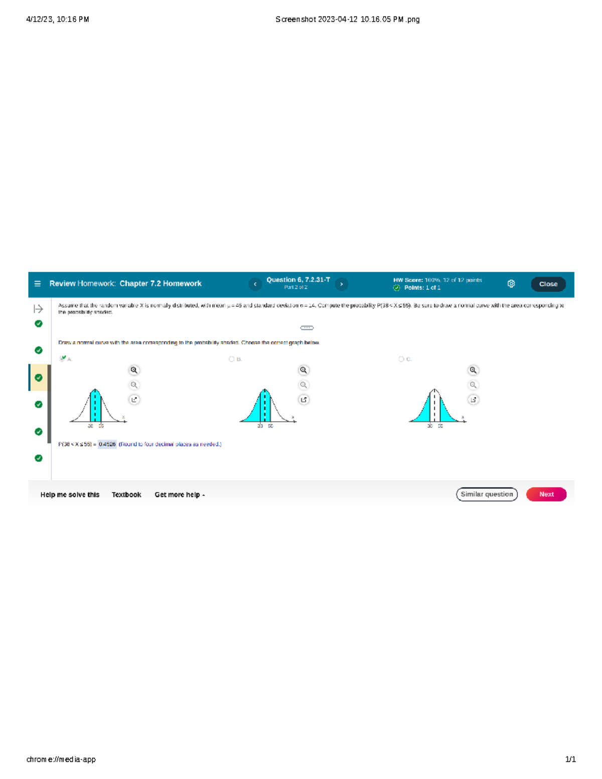Go to previous question with left chevron

[x=255, y=284]
